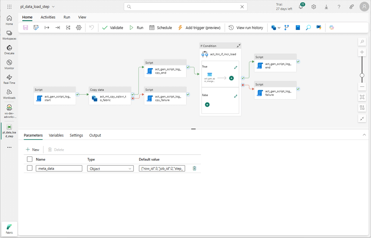Go to Home in the left sidebar
Screen dimensions: 371x238
(x=9, y=20)
